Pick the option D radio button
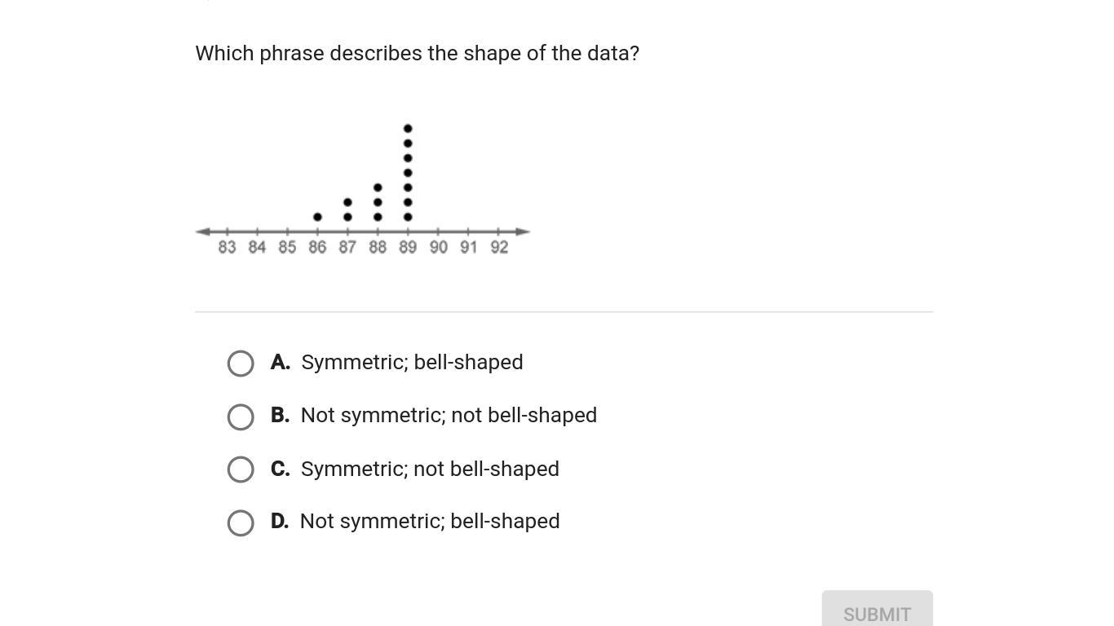The width and height of the screenshot is (1114, 626). (x=241, y=522)
